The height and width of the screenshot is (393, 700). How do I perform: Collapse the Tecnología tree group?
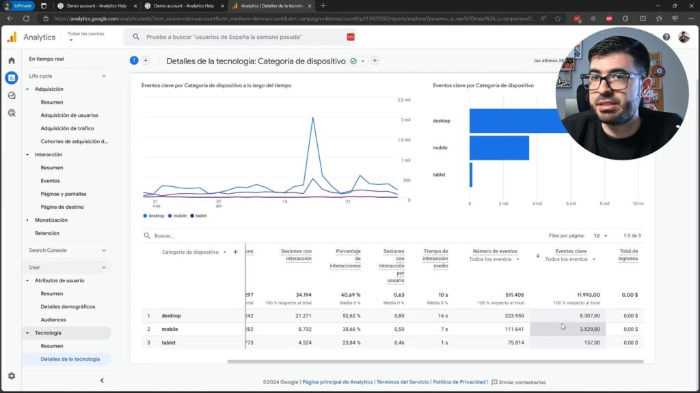27,333
